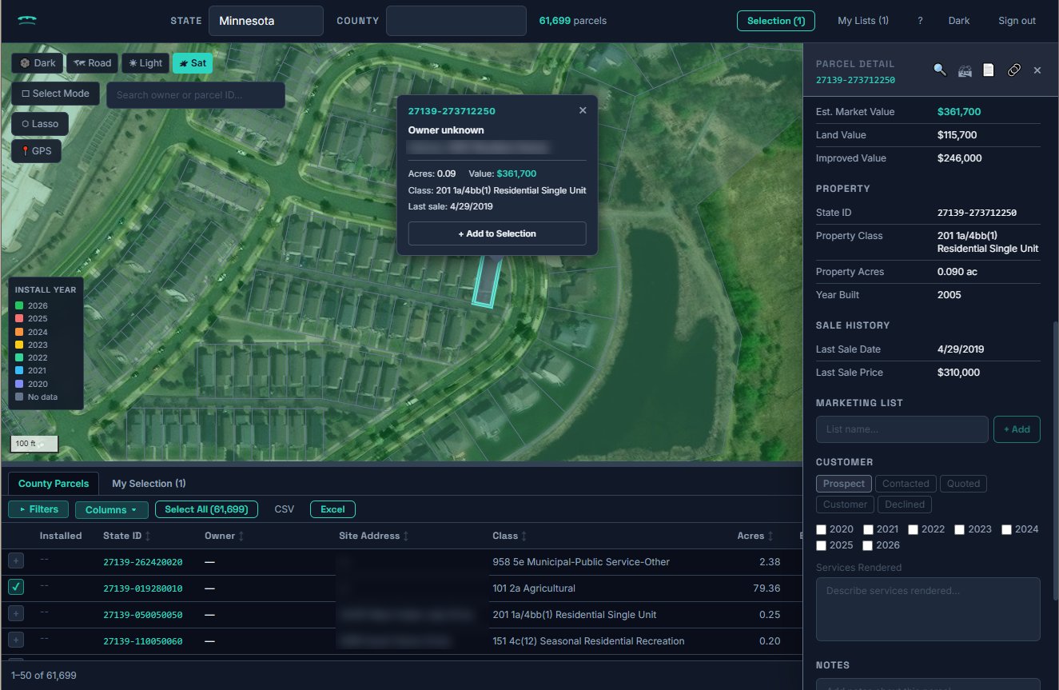Check the 2026 customer year box

click(867, 545)
